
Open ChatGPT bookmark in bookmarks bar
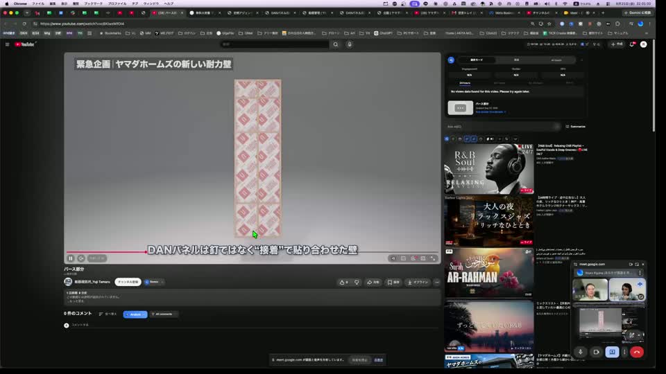[x=384, y=33]
